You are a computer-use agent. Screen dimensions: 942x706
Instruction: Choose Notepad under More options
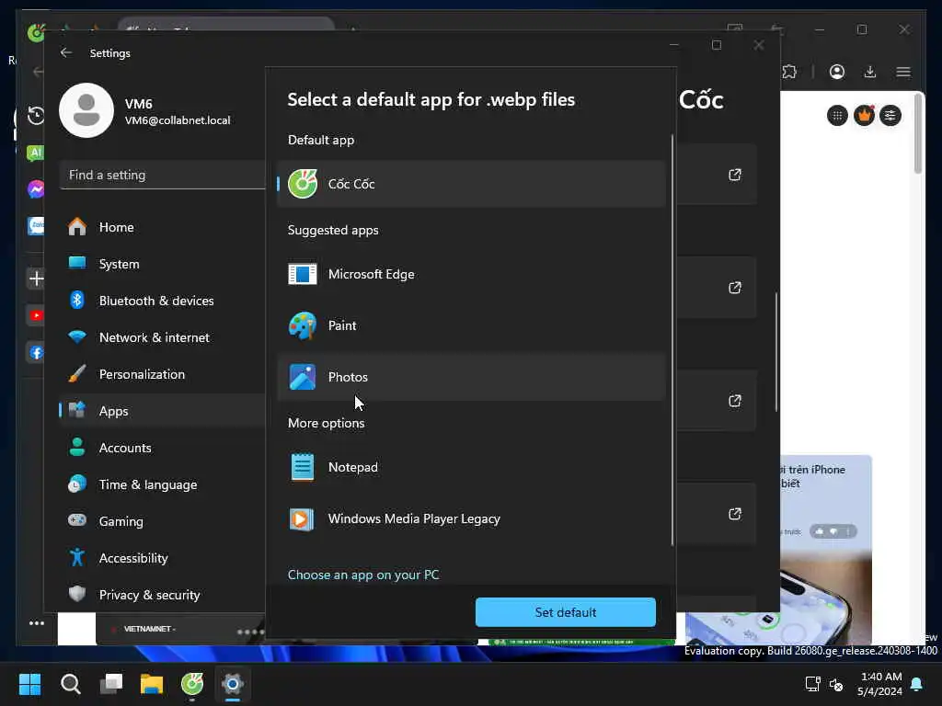[x=471, y=467]
